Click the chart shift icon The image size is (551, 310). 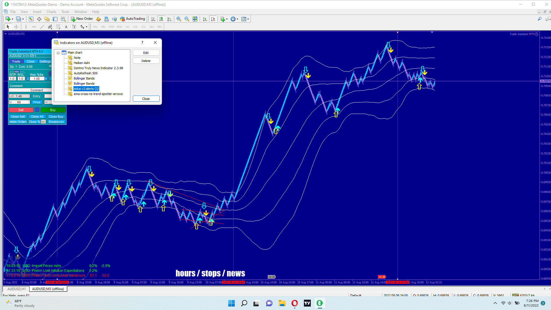[x=213, y=19]
